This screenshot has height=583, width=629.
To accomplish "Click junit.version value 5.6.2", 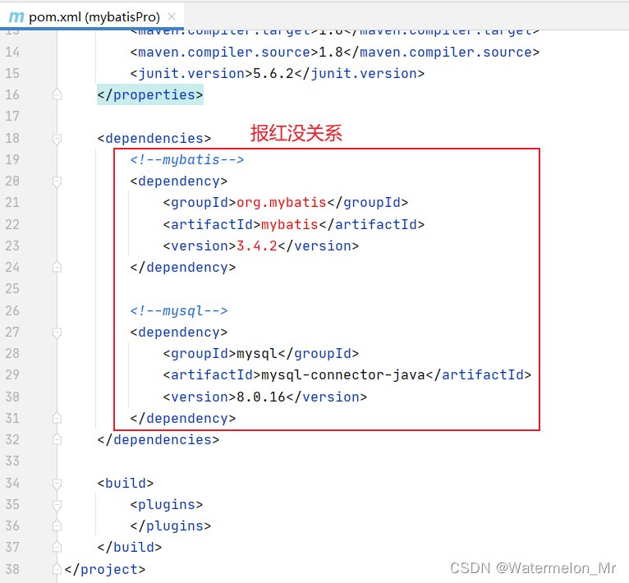I will tap(273, 74).
